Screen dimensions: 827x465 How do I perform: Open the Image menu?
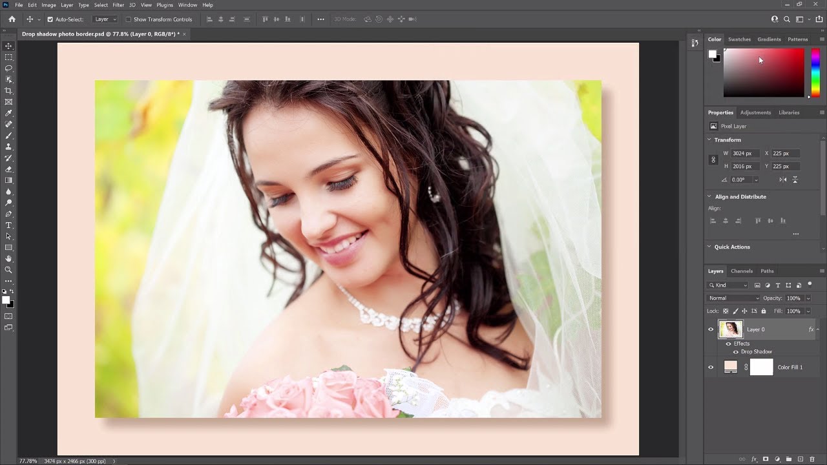tap(48, 5)
